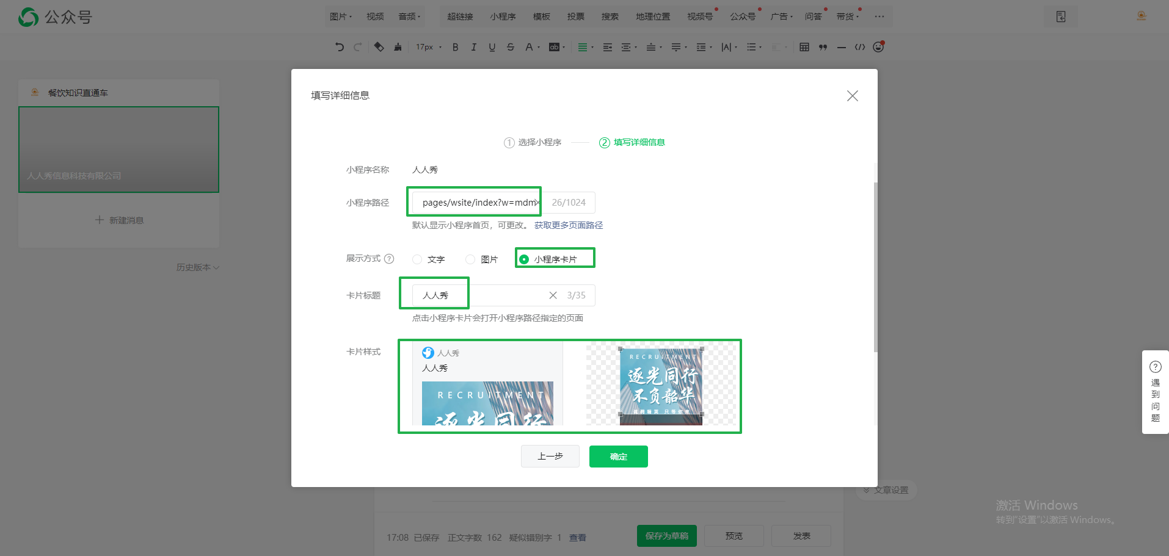This screenshot has width=1169, height=556.
Task: Activate the format painter brush
Action: point(398,47)
